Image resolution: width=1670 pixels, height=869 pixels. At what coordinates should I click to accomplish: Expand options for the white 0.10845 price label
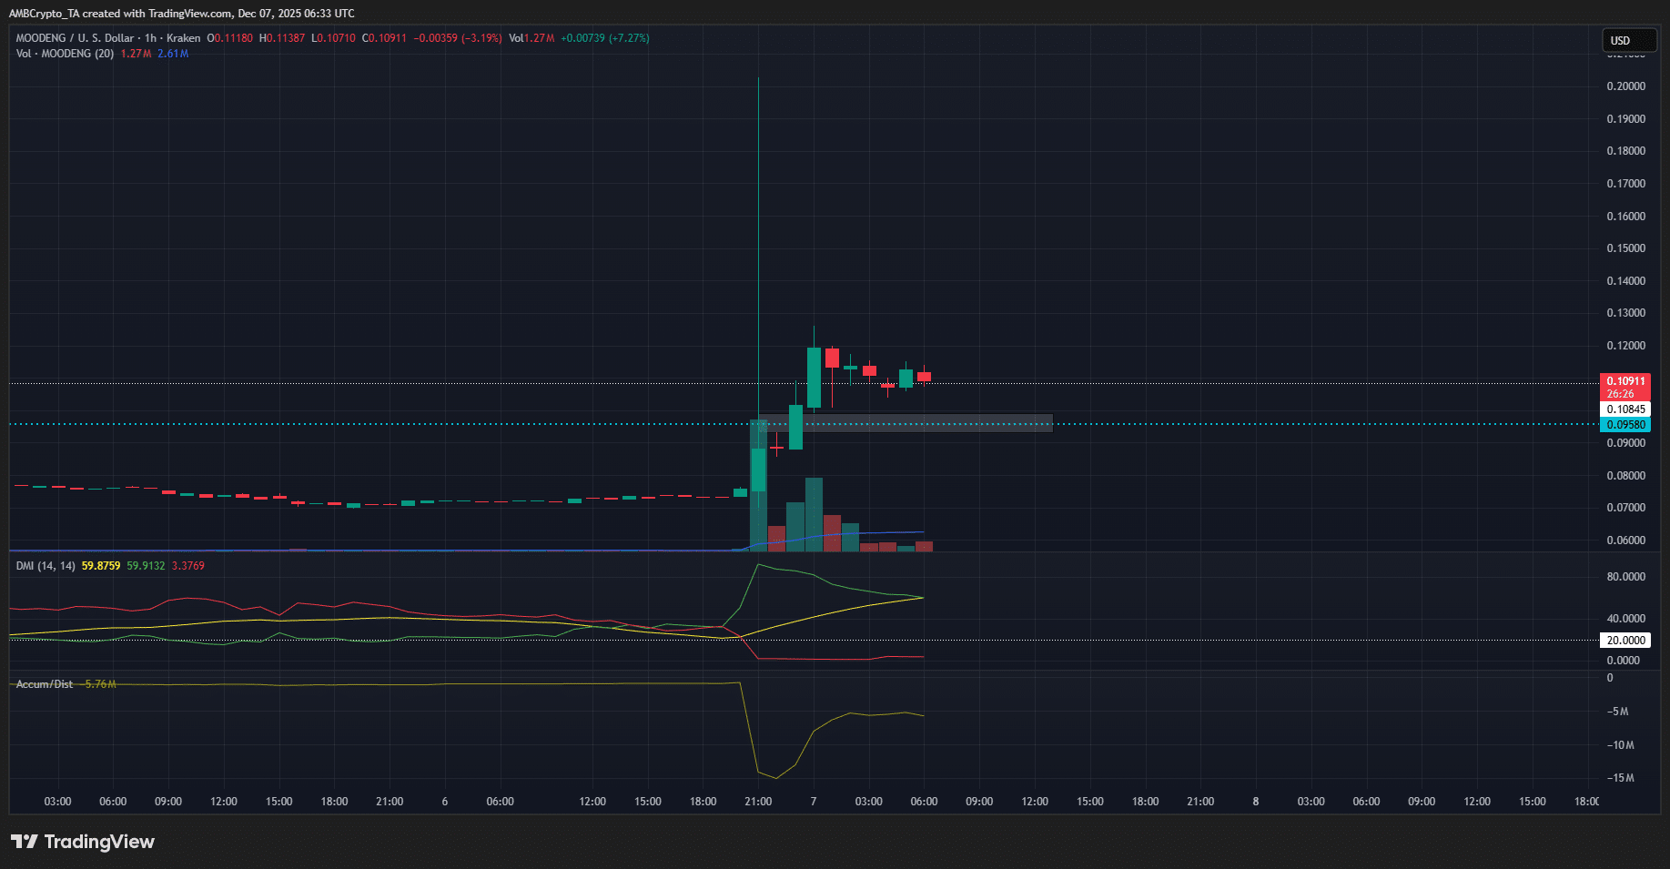pyautogui.click(x=1626, y=409)
